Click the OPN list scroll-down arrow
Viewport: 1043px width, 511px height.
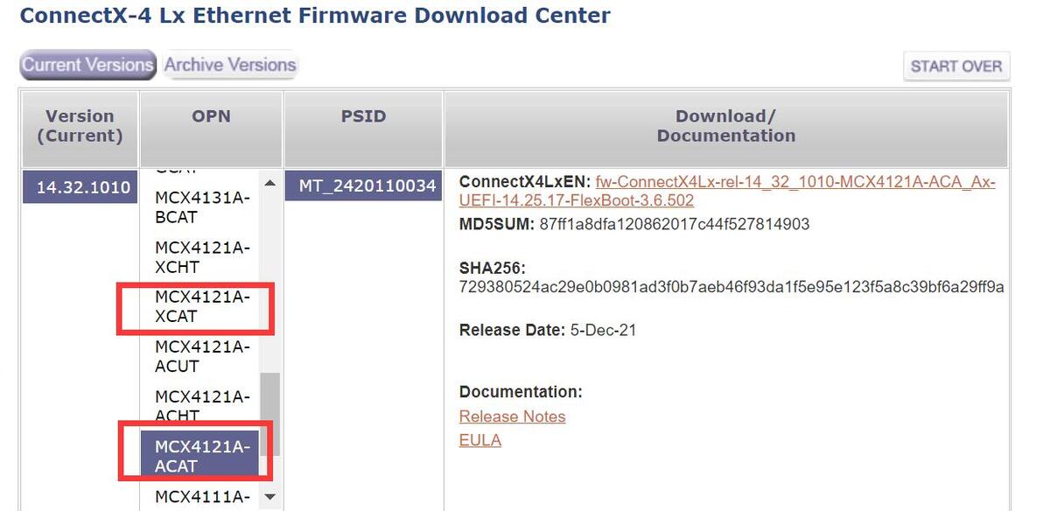[x=269, y=497]
